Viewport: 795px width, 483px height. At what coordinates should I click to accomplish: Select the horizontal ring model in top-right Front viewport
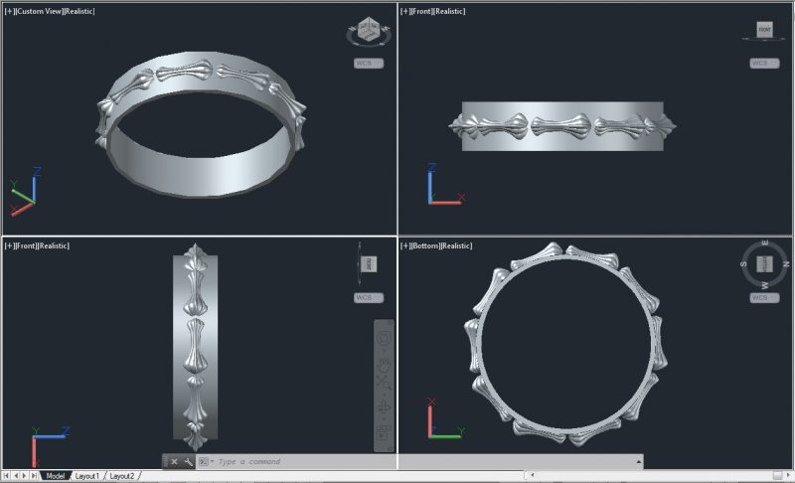562,125
